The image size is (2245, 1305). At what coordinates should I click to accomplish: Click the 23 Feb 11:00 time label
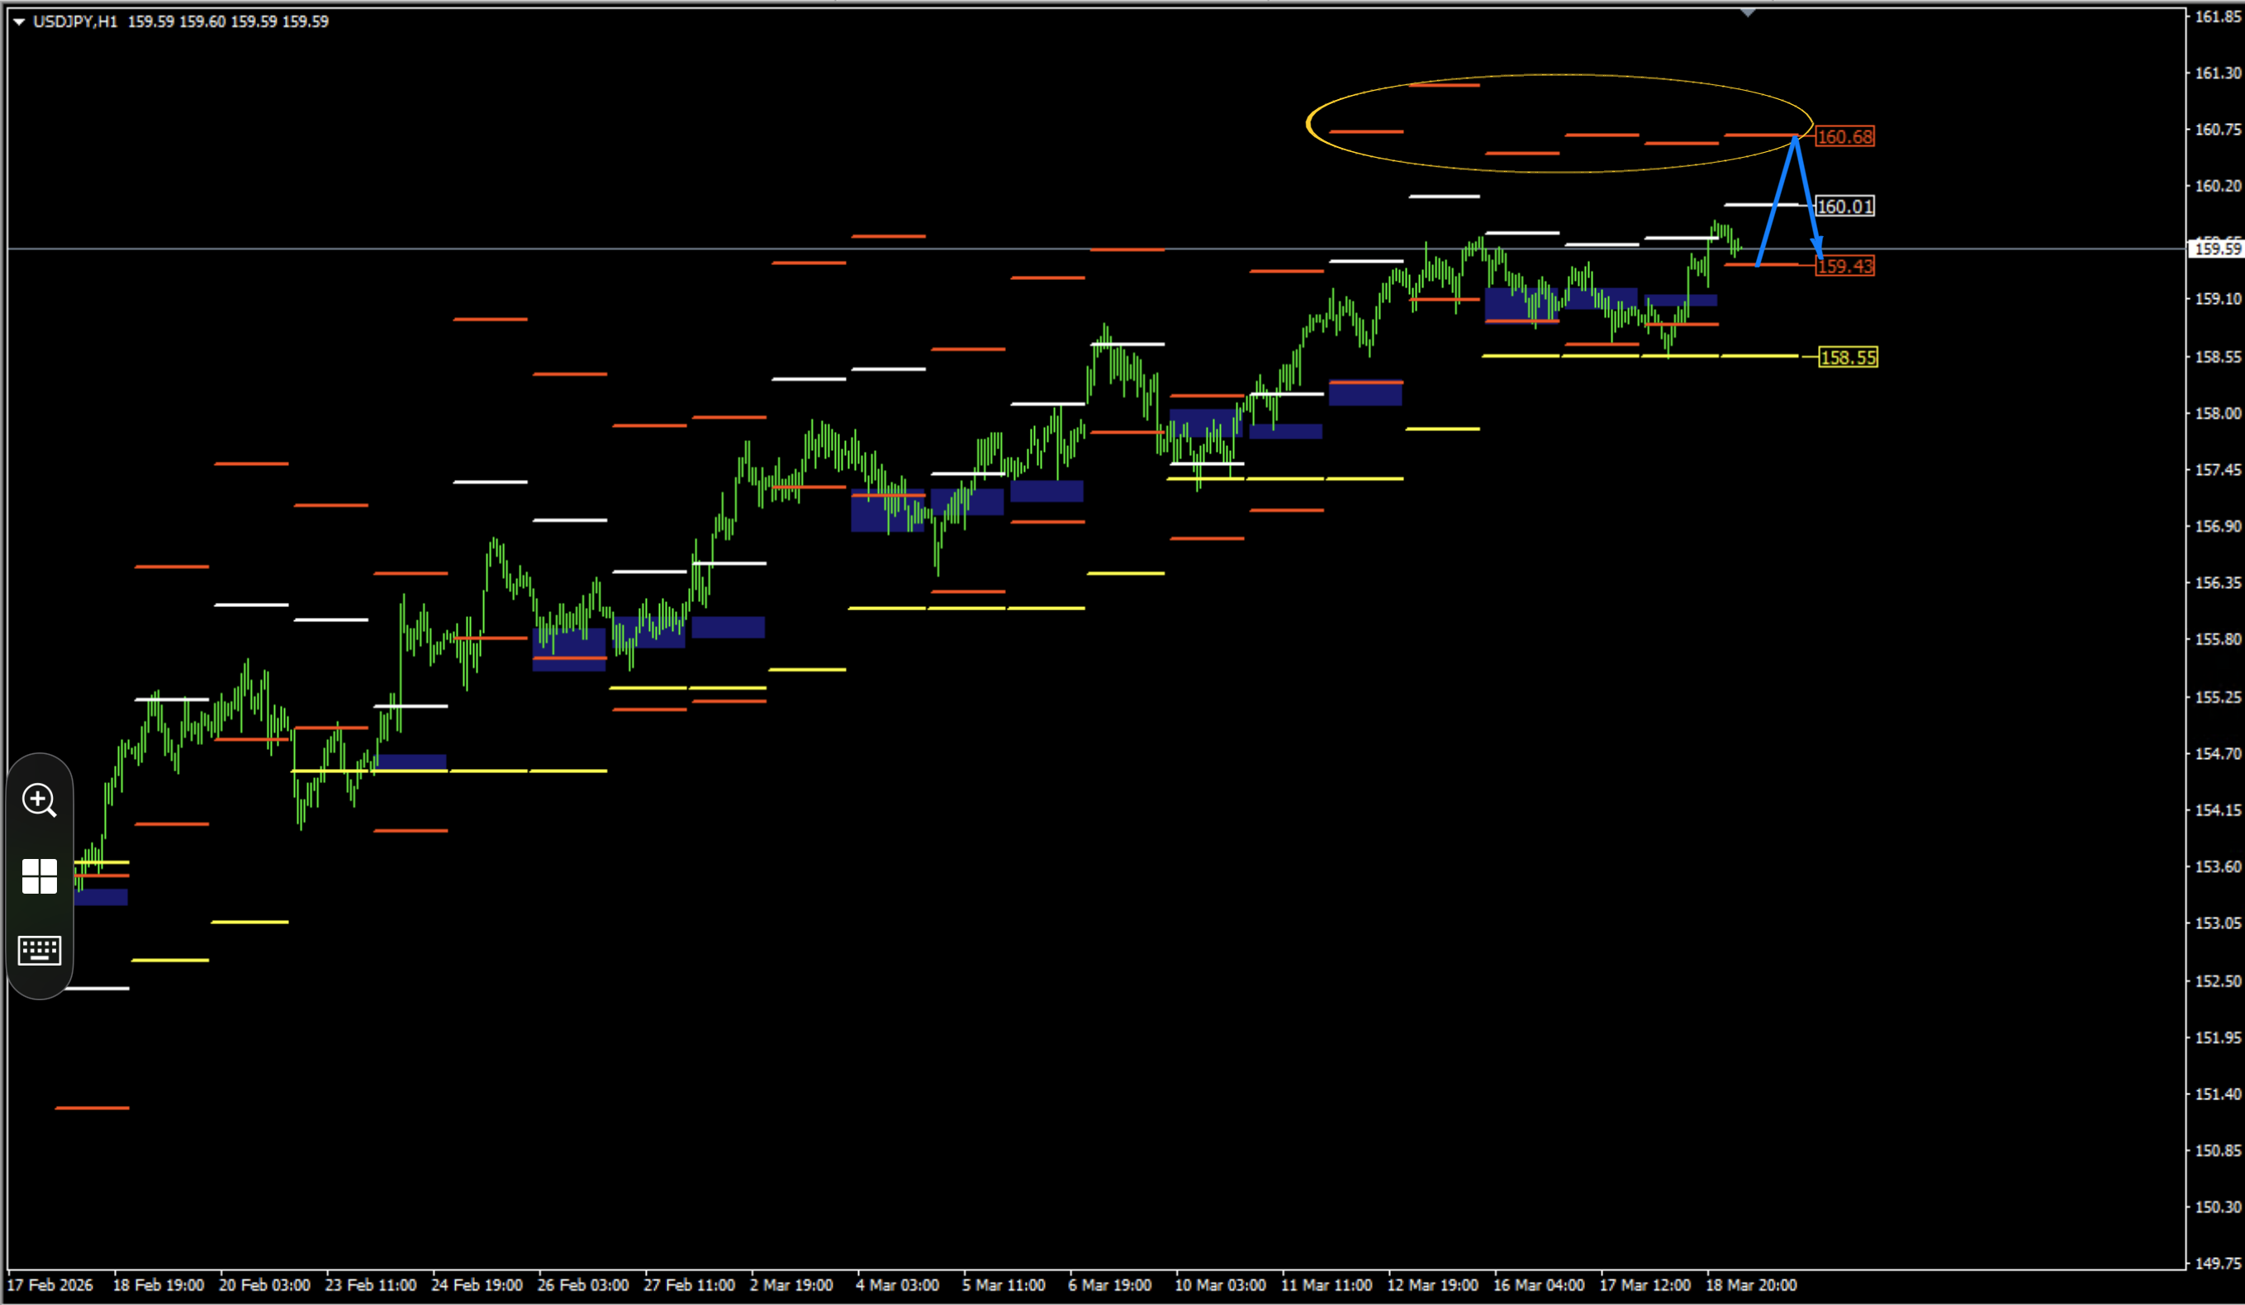point(371,1285)
